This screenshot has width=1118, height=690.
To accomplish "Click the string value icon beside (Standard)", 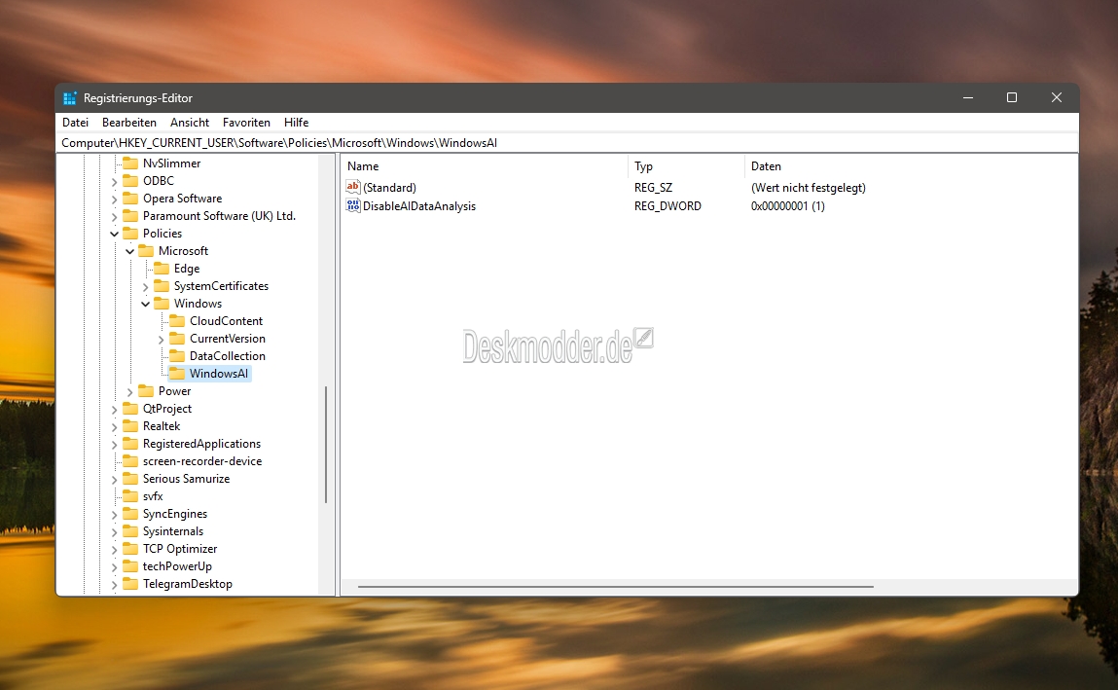I will (353, 187).
